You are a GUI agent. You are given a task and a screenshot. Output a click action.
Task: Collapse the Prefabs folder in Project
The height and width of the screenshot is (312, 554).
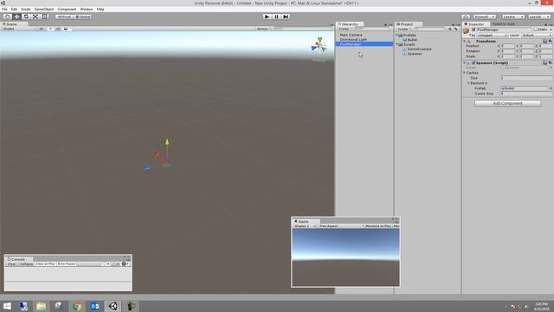pyautogui.click(x=397, y=36)
